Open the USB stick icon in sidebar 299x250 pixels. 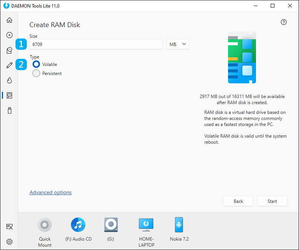(x=9, y=110)
